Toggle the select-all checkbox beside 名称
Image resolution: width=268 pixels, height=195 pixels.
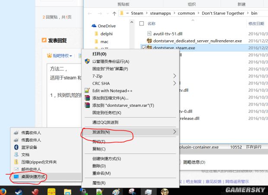(x=141, y=23)
